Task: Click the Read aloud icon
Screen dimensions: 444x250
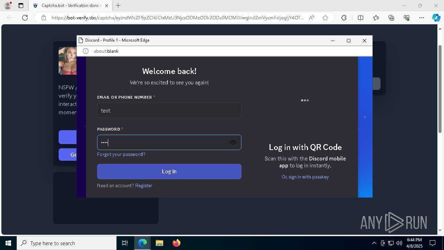Action: coord(311,18)
